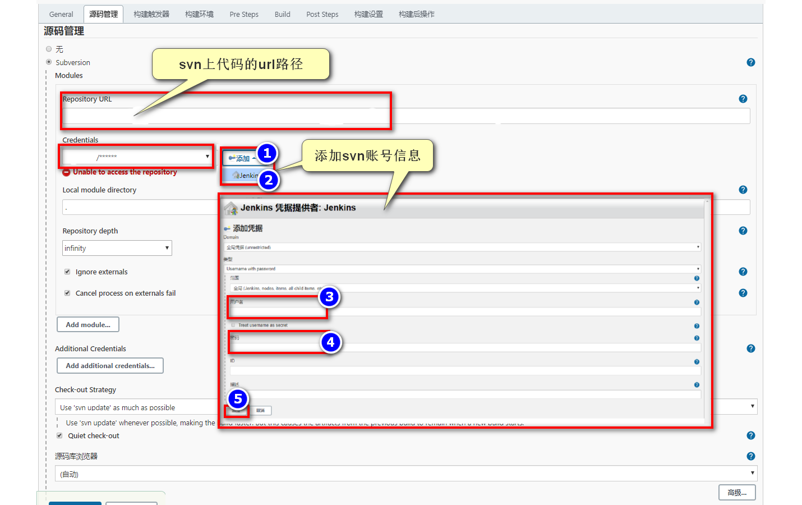Open help for the Subversion option

coord(750,62)
